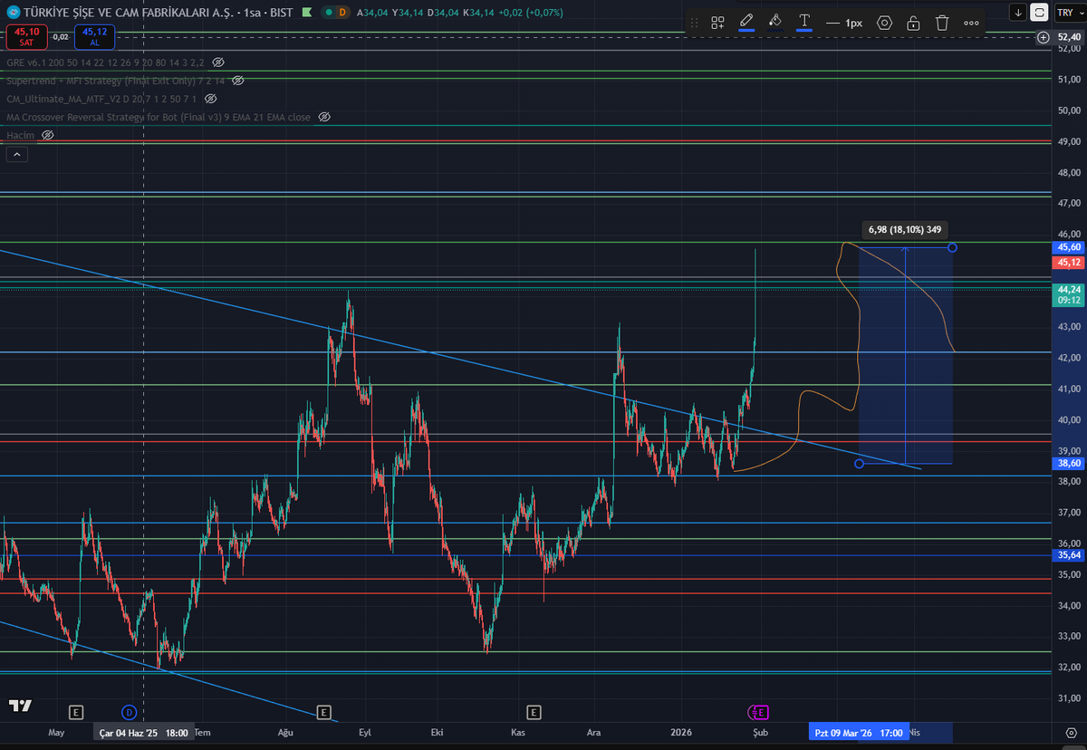Select the GRE v6.1 indicator label
This screenshot has width=1087, height=750.
pos(104,62)
